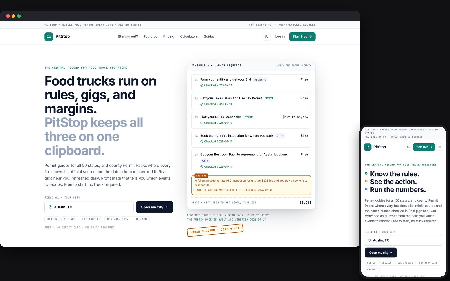The width and height of the screenshot is (450, 281).
Task: Open the Guides nav item
Action: coord(209,37)
